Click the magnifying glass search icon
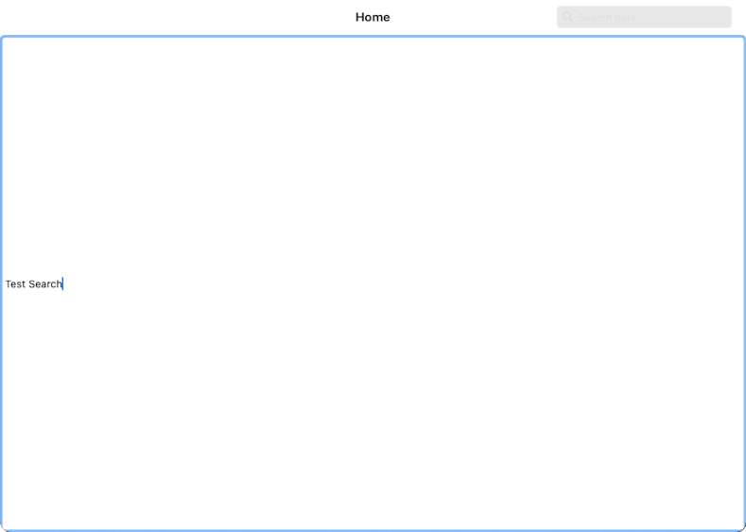 (567, 17)
